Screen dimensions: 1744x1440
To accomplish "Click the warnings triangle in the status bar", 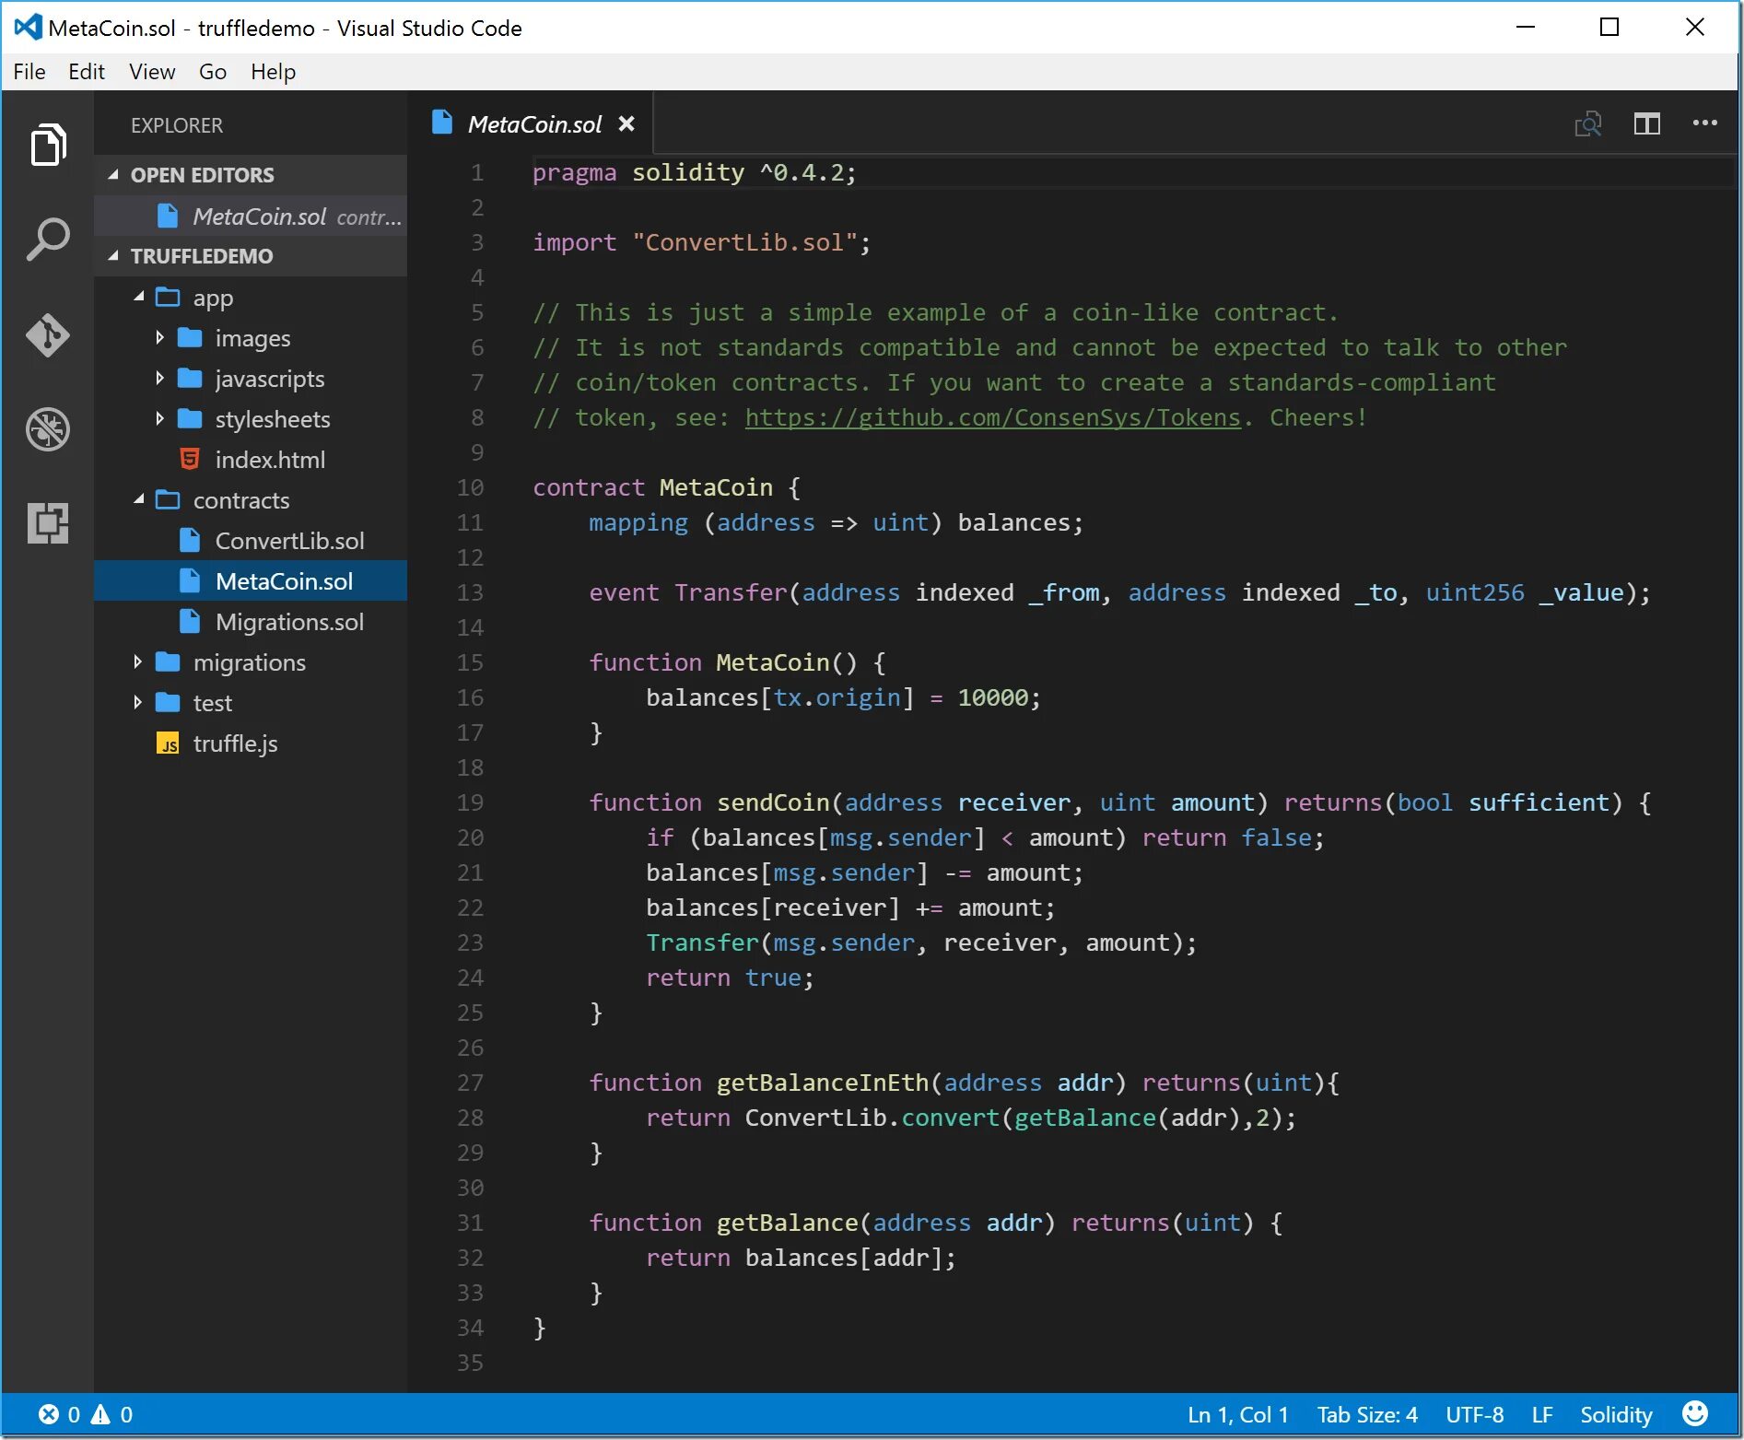I will 100,1414.
